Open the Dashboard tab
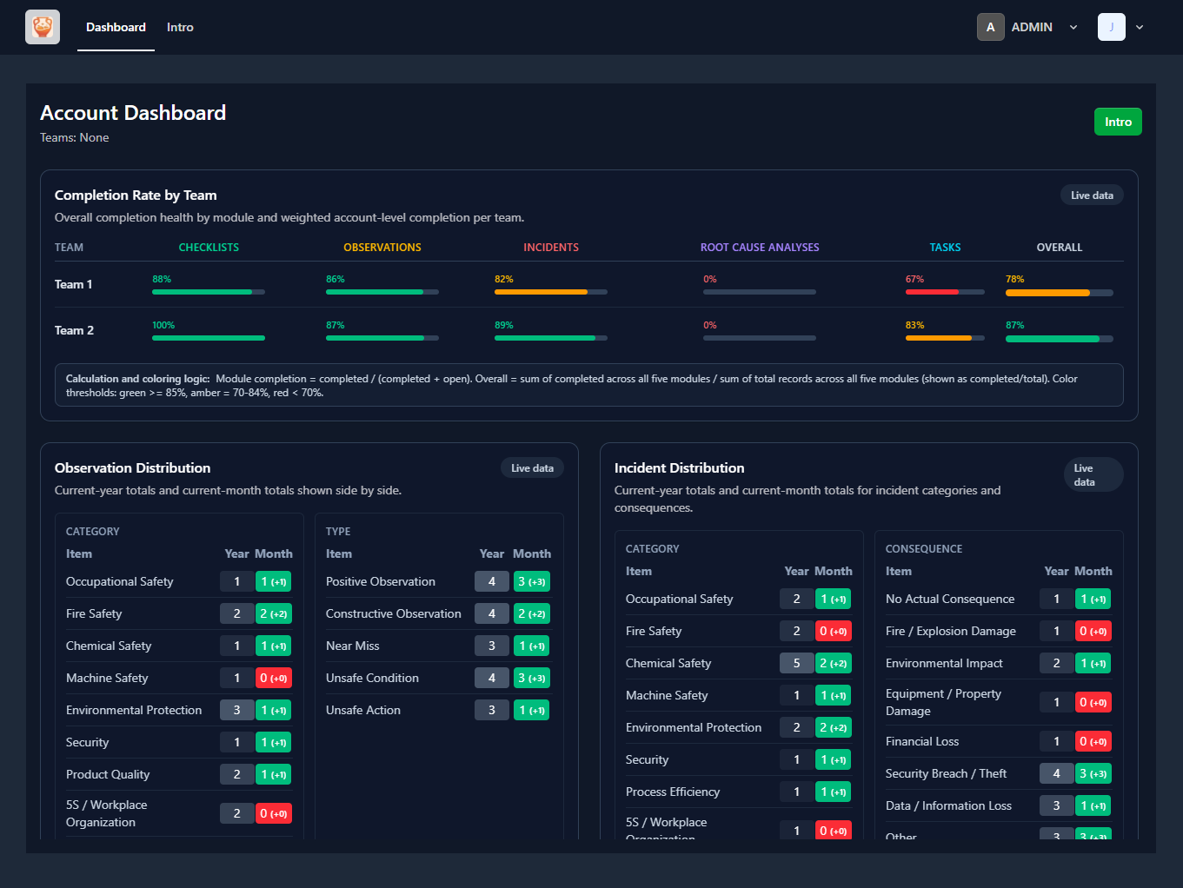1183x888 pixels. 116,27
